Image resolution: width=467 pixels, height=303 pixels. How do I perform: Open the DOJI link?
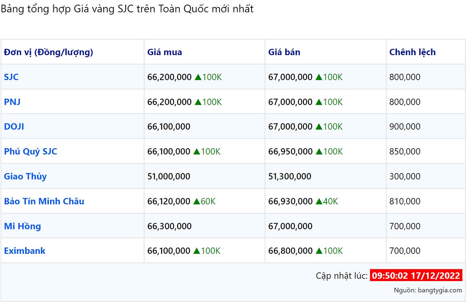14,127
